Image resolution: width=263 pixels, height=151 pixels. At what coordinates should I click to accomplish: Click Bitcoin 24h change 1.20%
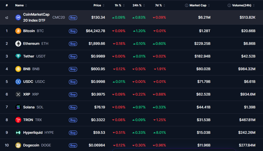(139, 31)
